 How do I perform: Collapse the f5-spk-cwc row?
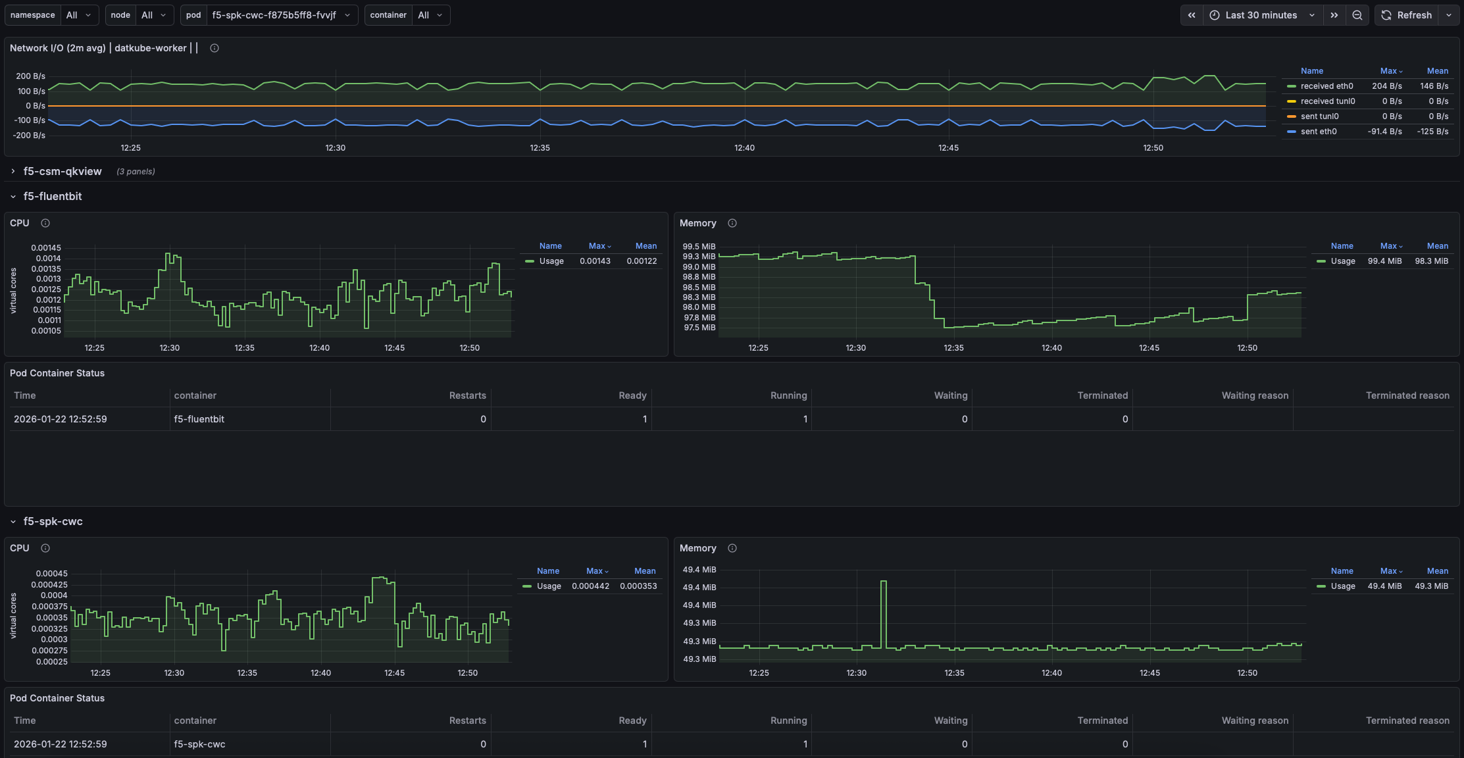point(53,521)
